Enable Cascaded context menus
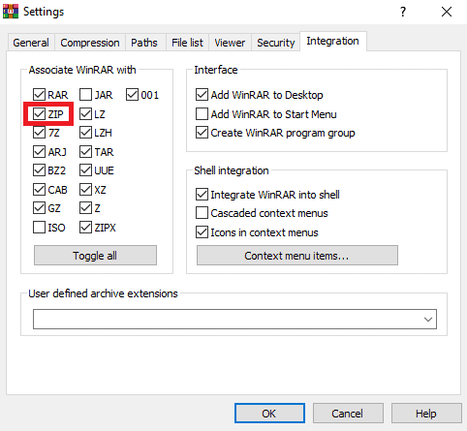Viewport: 467px width, 431px height. coord(202,213)
